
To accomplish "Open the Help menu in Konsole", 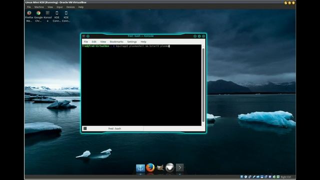I will point(143,41).
